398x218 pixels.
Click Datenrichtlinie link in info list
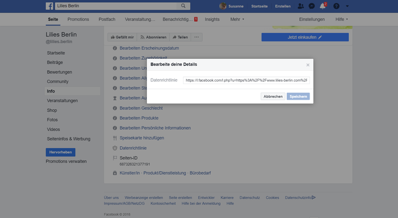133,148
